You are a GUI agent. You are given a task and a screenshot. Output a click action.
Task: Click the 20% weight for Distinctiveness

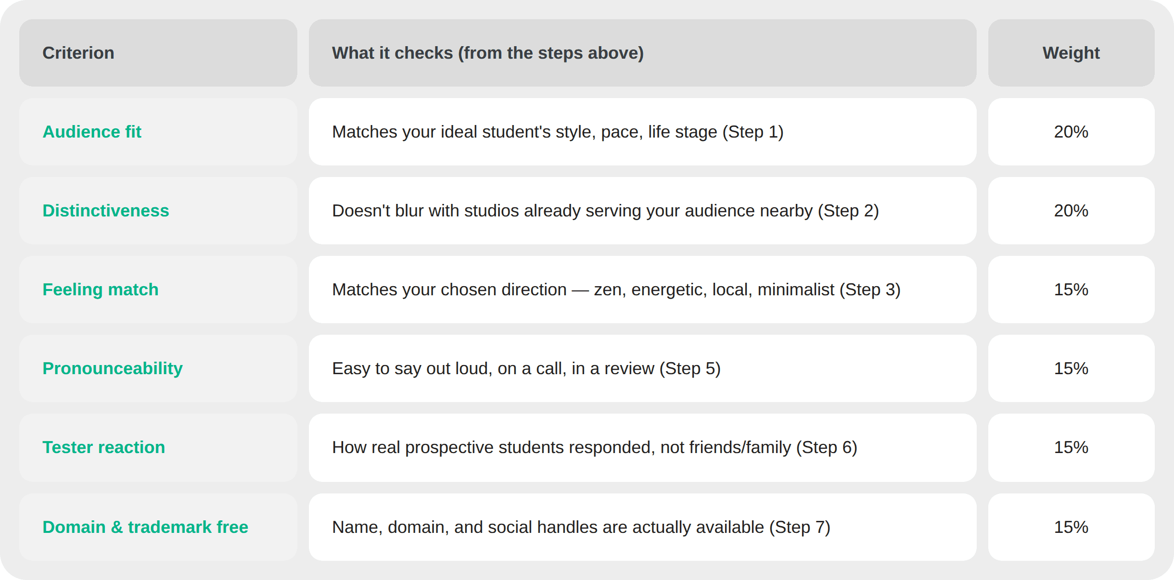tap(1071, 211)
